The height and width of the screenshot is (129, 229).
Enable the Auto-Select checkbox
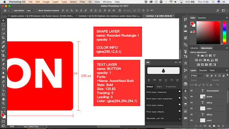(13, 11)
